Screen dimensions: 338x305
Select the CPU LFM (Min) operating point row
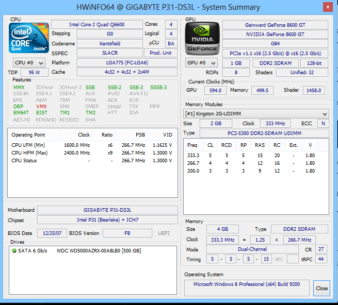(x=92, y=145)
